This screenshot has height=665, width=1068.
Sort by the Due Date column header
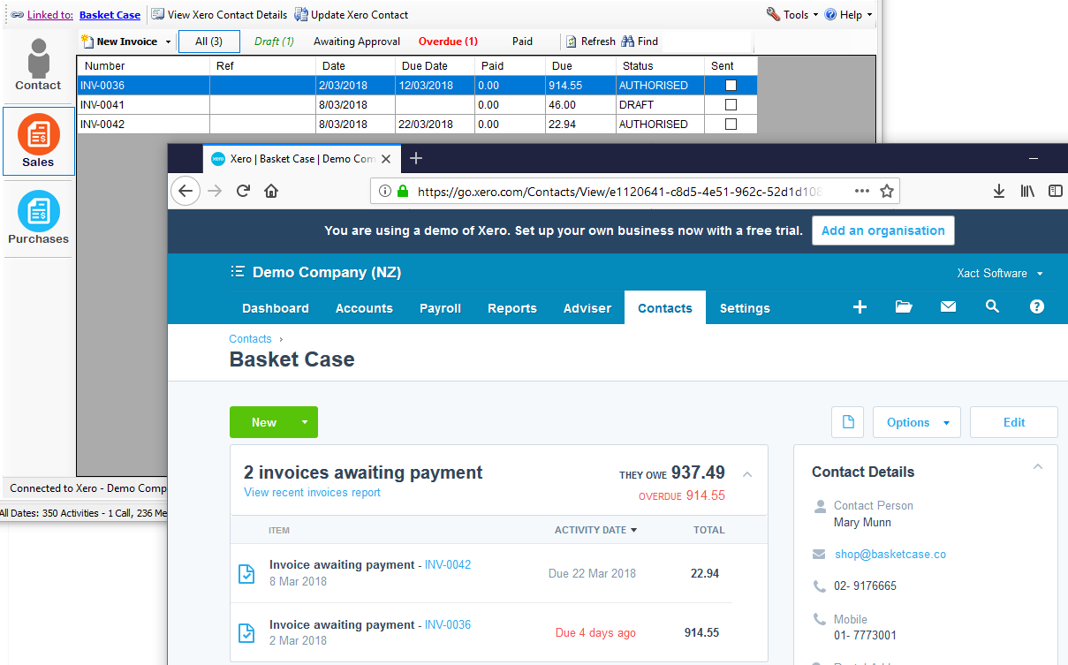435,66
